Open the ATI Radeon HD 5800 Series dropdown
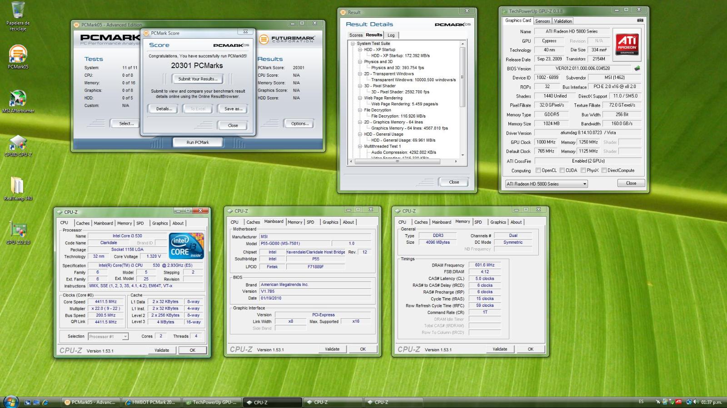Viewport: 727px width, 408px height. tap(547, 184)
